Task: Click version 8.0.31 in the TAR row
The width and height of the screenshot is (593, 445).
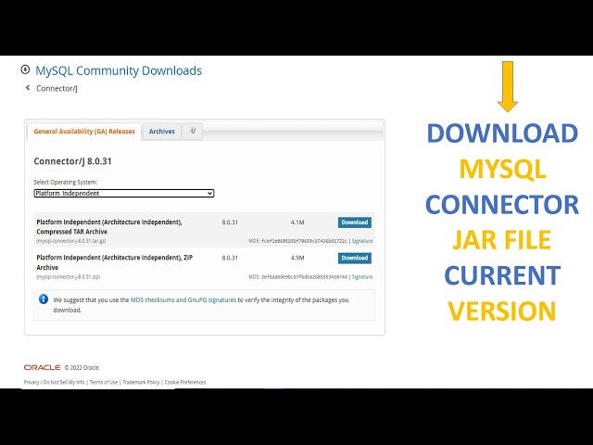Action: (230, 222)
